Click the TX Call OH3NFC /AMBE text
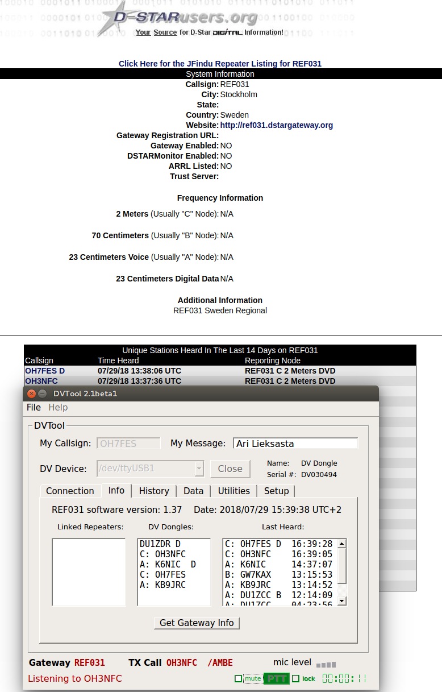Image resolution: width=442 pixels, height=692 pixels. click(x=181, y=662)
